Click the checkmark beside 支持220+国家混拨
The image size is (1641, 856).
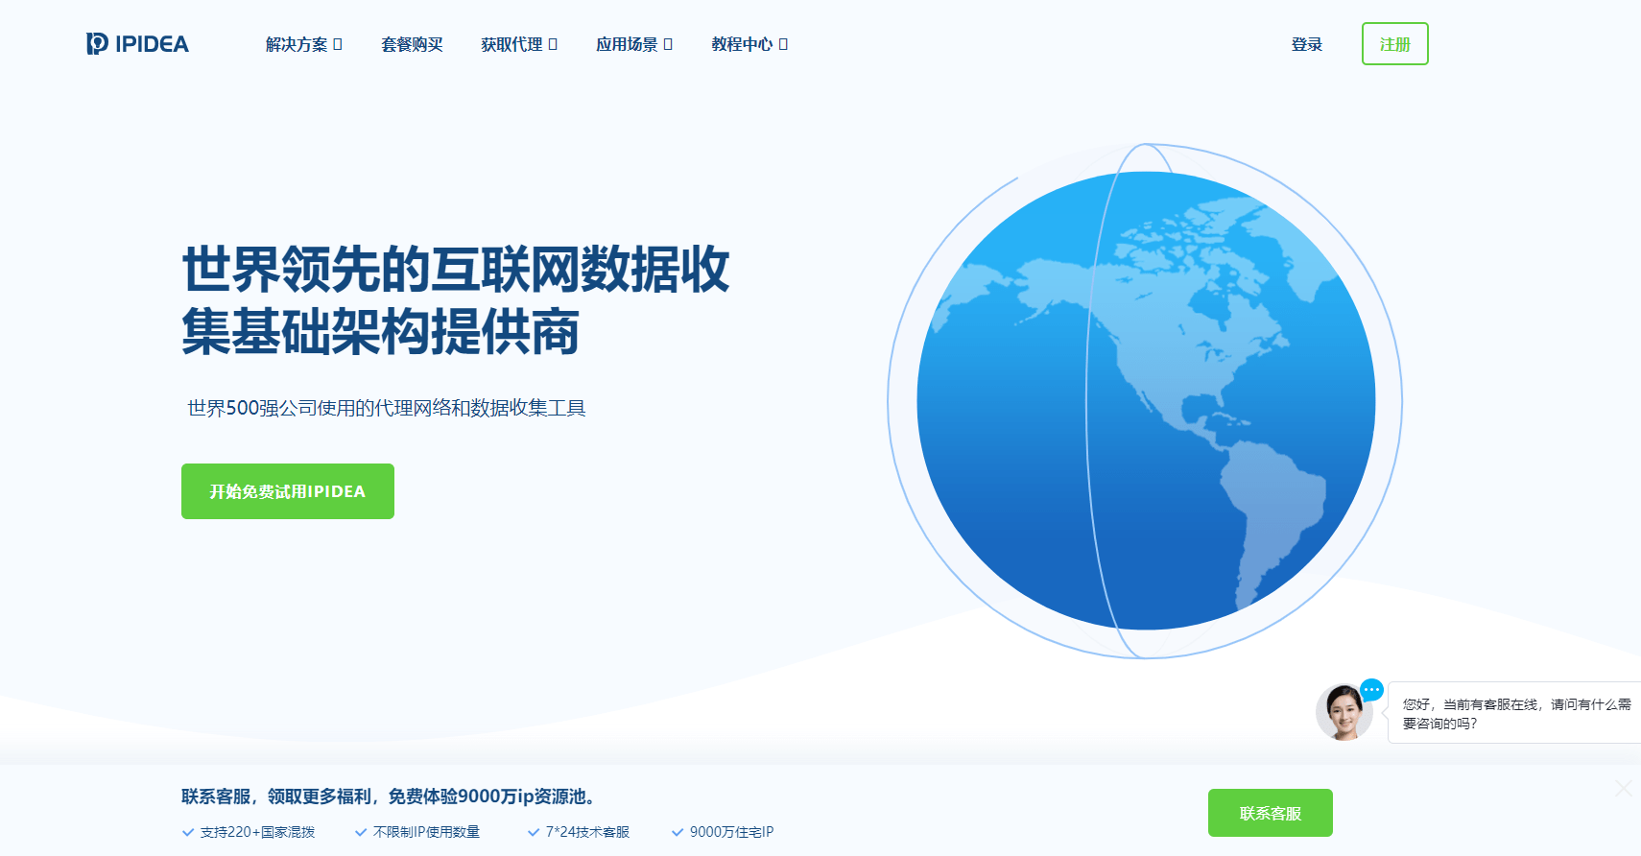click(188, 832)
